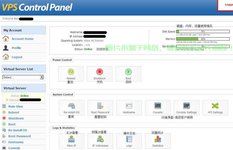Click the Logout link

pos(17,57)
